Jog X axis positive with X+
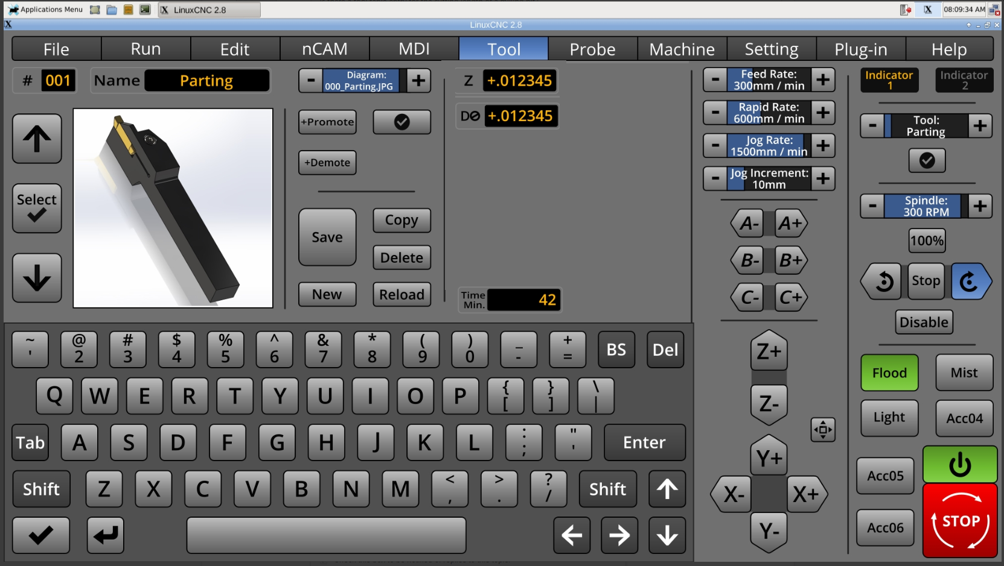 (807, 494)
